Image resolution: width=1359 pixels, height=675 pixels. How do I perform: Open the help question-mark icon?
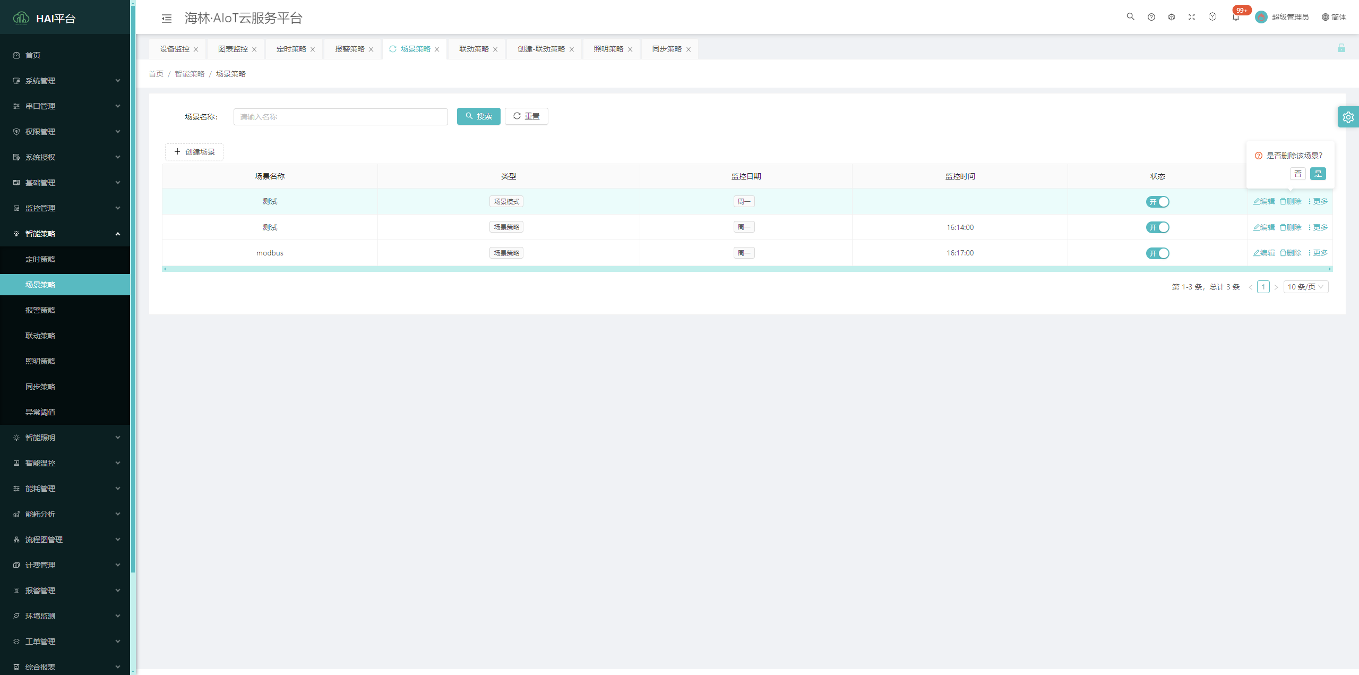tap(1151, 17)
